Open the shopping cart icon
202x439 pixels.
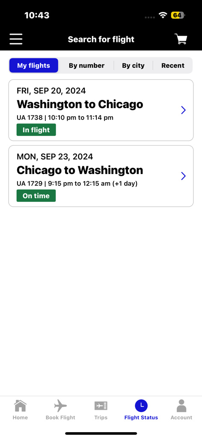181,39
